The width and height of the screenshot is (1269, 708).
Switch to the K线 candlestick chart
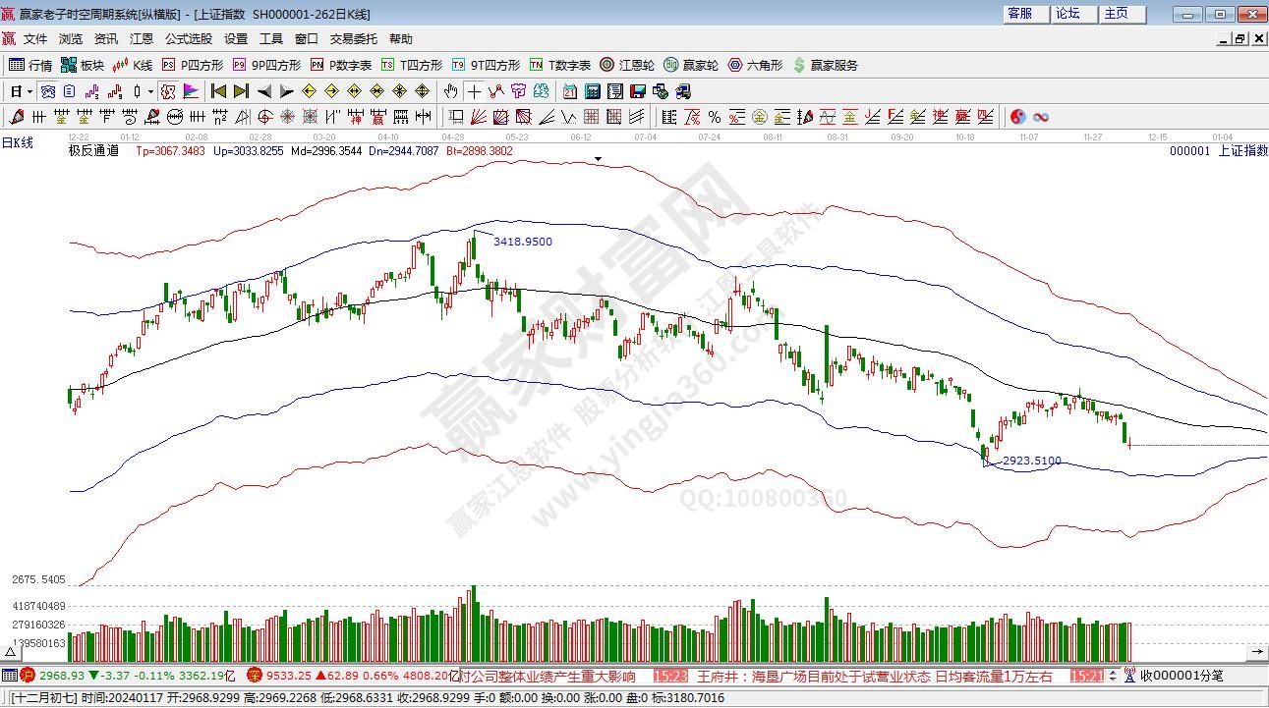[133, 65]
